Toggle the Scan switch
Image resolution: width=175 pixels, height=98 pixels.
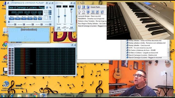tap(50, 14)
